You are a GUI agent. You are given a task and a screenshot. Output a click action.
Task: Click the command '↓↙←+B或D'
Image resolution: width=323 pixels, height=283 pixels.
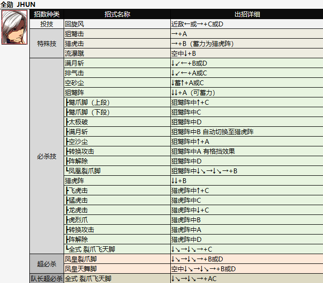point(189,63)
